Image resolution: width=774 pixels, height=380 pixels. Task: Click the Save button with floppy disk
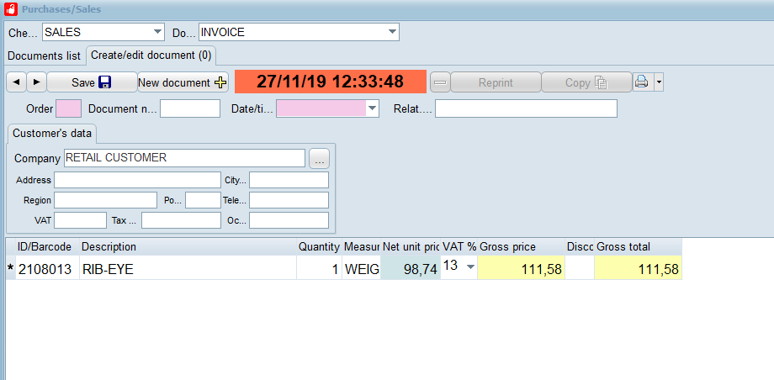pyautogui.click(x=92, y=82)
